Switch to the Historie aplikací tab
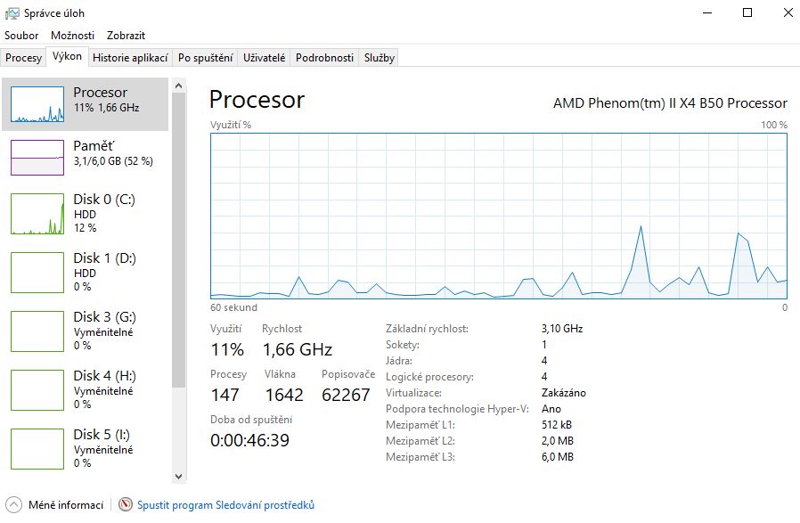Viewport: 800px width, 523px height. click(130, 58)
